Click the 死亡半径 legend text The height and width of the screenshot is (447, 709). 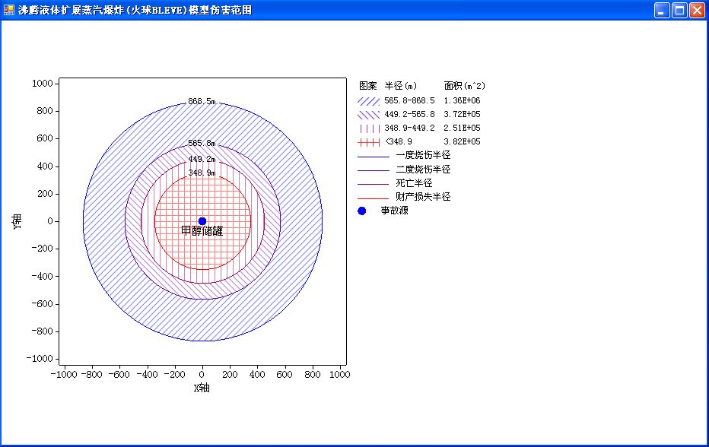pyautogui.click(x=414, y=182)
